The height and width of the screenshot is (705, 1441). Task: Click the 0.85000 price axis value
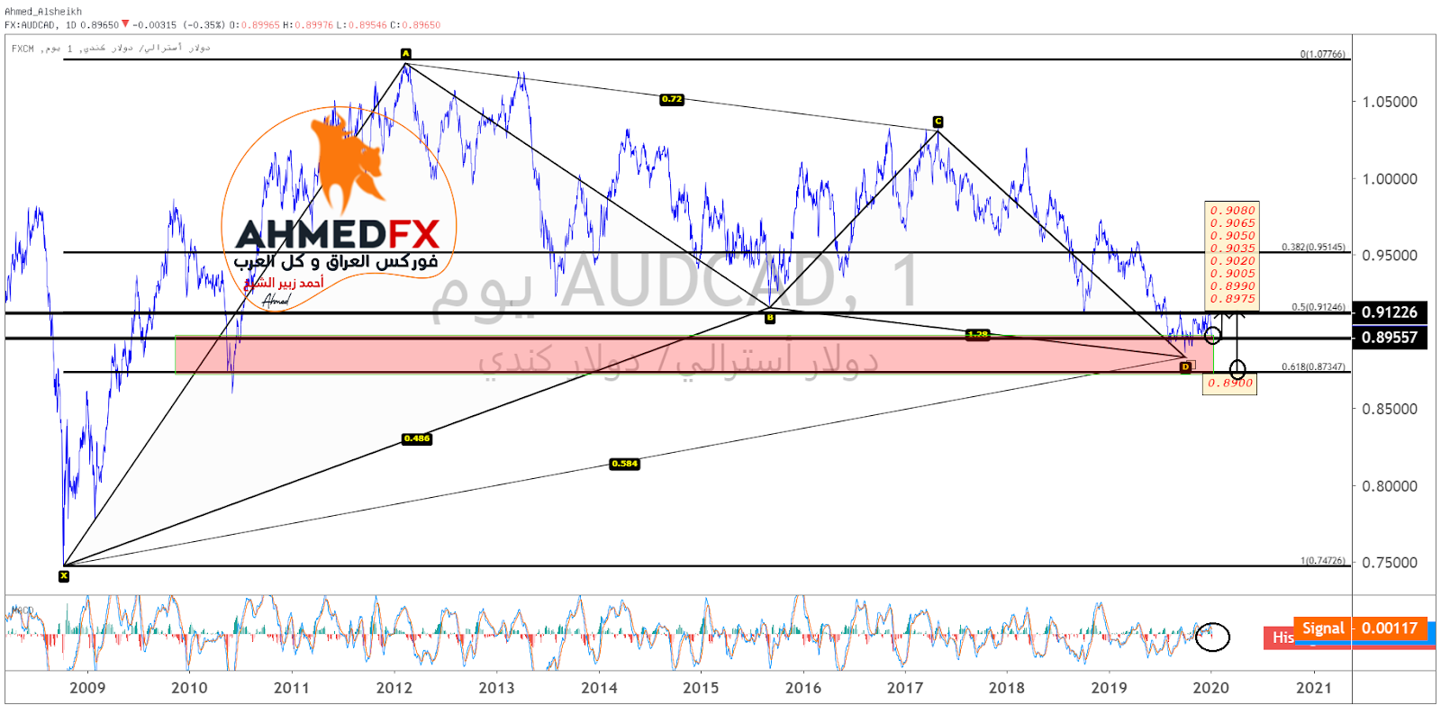(x=1390, y=409)
